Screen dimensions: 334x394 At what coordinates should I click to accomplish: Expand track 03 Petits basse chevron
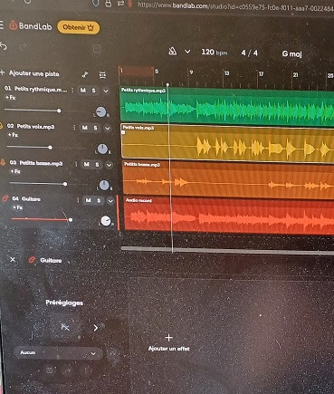pyautogui.click(x=109, y=165)
